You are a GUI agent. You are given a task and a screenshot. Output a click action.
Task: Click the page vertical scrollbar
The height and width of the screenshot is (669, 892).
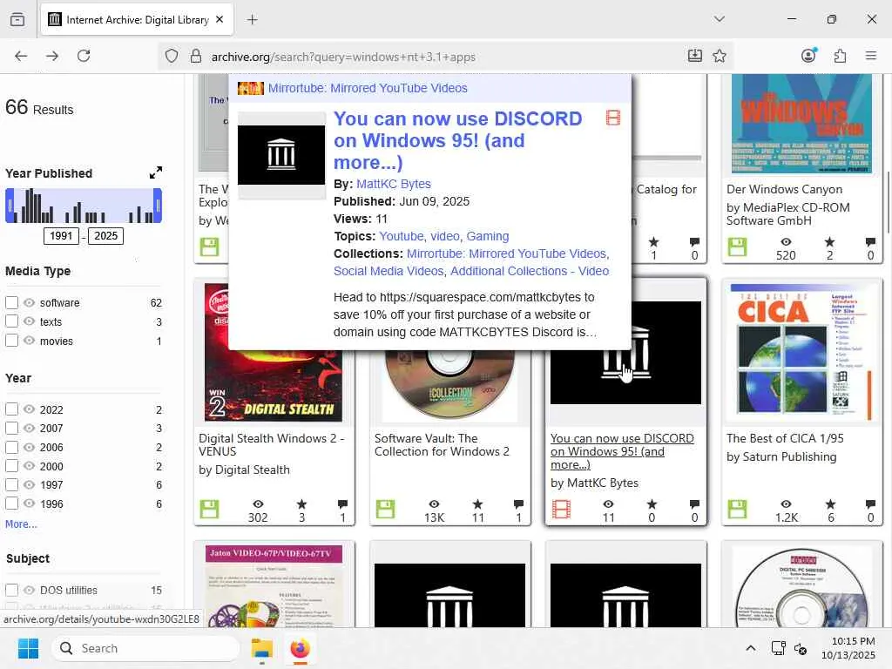pos(888,202)
